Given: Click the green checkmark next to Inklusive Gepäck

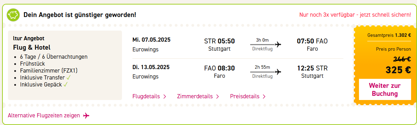Looking at the screenshot, I should tap(65, 84).
